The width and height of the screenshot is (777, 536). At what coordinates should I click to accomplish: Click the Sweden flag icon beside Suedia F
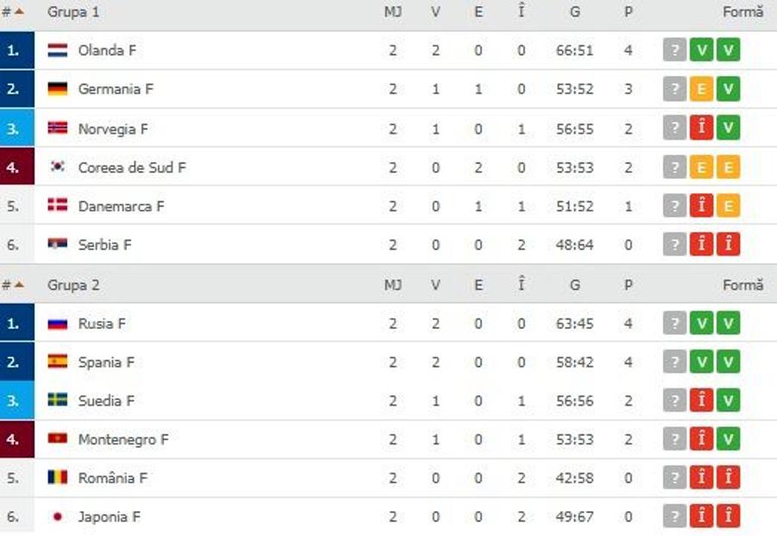pos(58,400)
